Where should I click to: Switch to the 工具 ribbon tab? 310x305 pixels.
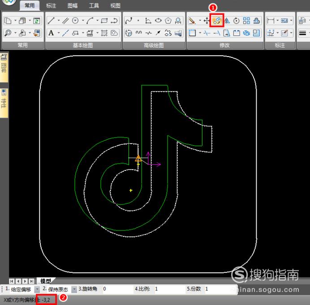[94, 5]
